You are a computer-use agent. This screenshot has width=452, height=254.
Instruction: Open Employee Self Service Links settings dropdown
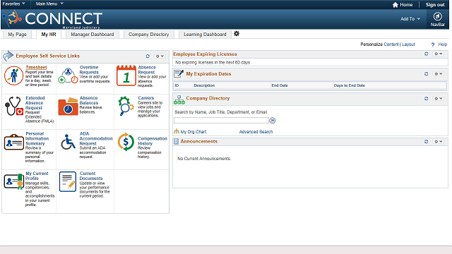pos(160,56)
